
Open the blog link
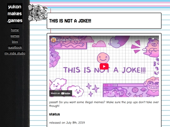(x=15, y=42)
